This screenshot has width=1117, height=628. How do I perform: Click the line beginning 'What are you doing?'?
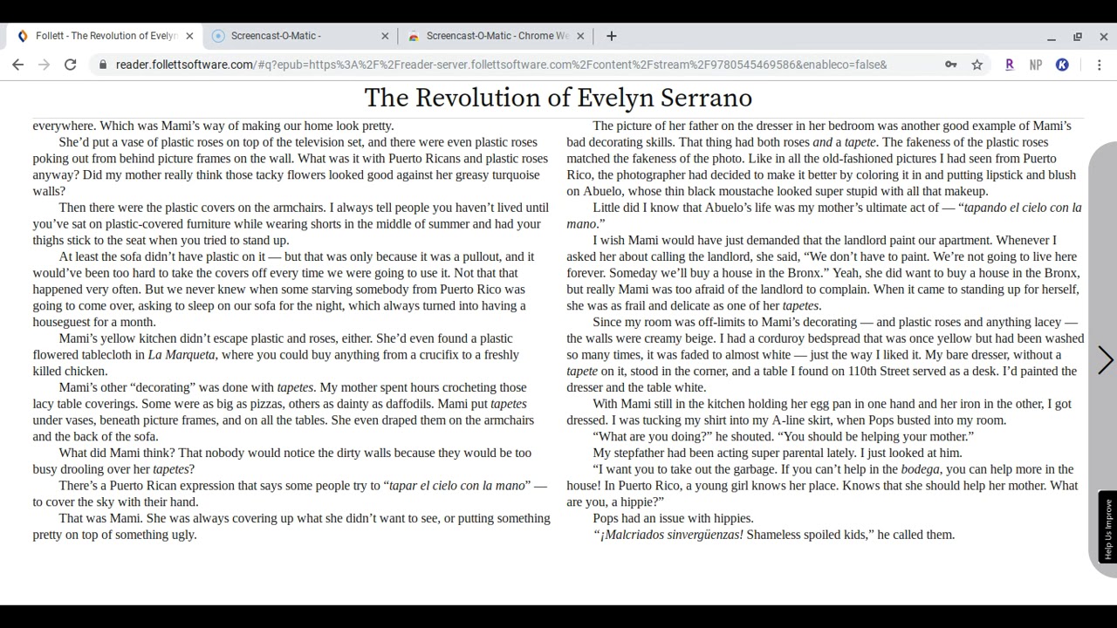tap(783, 436)
